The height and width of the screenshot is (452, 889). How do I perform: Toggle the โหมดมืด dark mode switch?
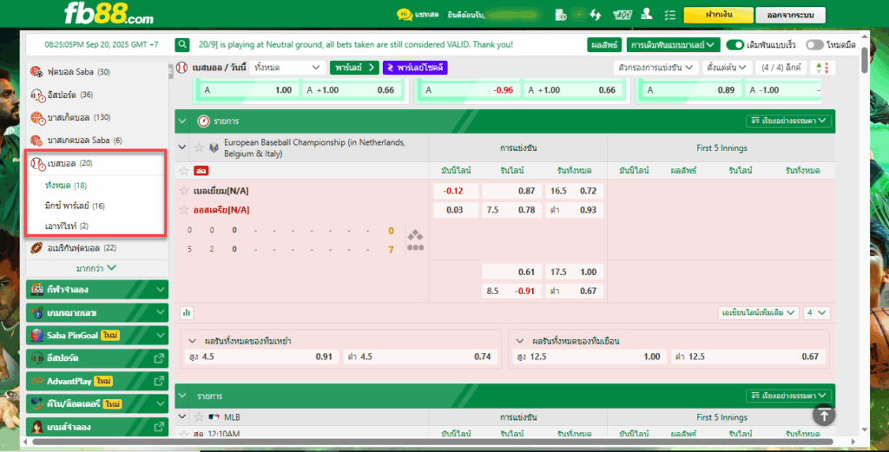(x=814, y=45)
